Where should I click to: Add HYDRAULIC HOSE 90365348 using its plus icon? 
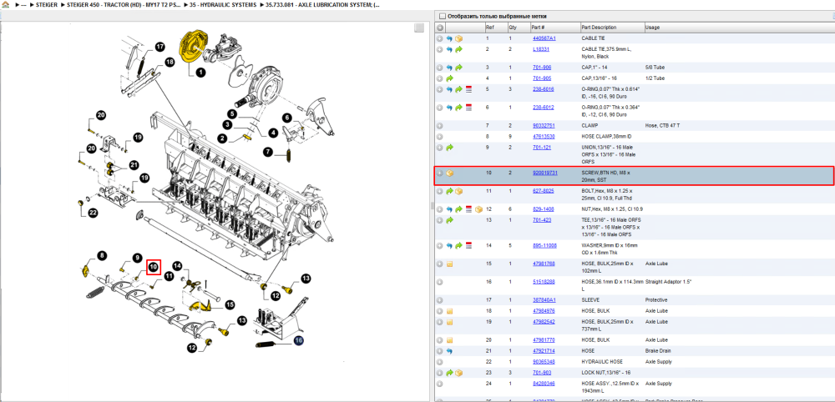440,362
